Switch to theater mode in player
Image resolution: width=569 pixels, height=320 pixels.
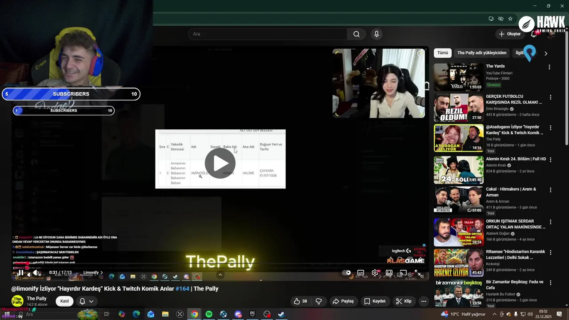(389, 273)
